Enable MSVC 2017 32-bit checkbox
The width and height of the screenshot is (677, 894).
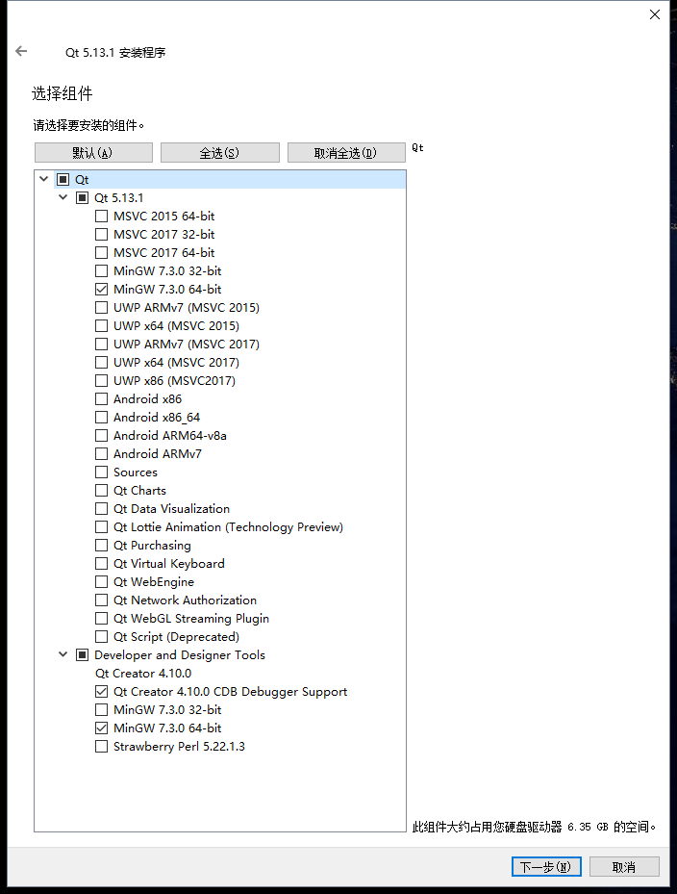click(x=101, y=235)
